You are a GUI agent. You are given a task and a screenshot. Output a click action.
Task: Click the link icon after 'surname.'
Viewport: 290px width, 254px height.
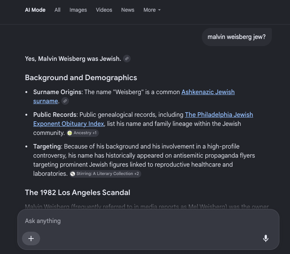[x=65, y=101]
